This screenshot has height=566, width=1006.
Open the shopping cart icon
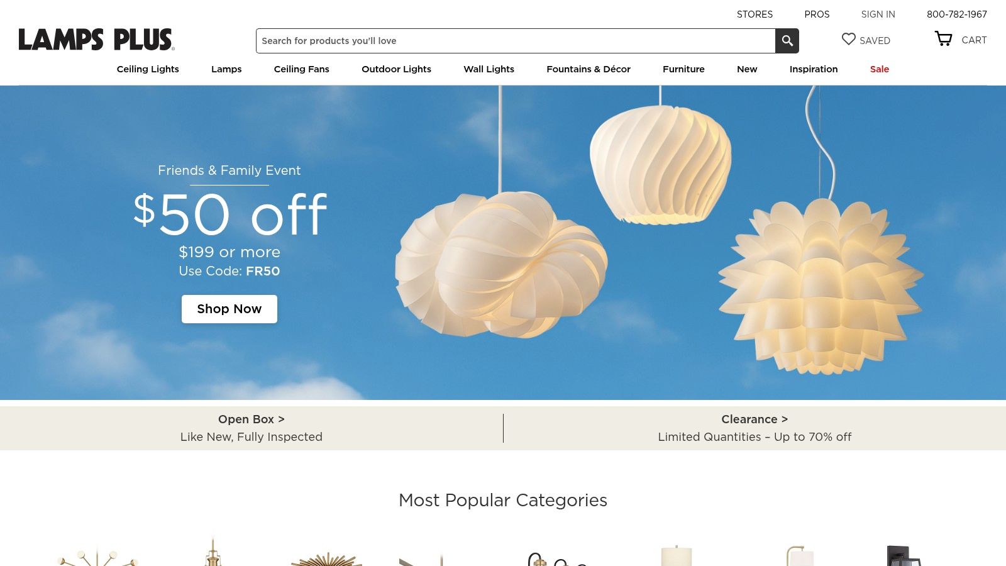point(944,39)
